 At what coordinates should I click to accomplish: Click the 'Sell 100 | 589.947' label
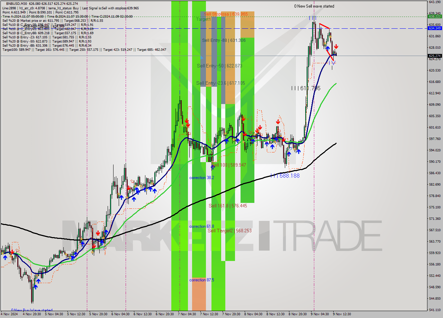point(229,165)
